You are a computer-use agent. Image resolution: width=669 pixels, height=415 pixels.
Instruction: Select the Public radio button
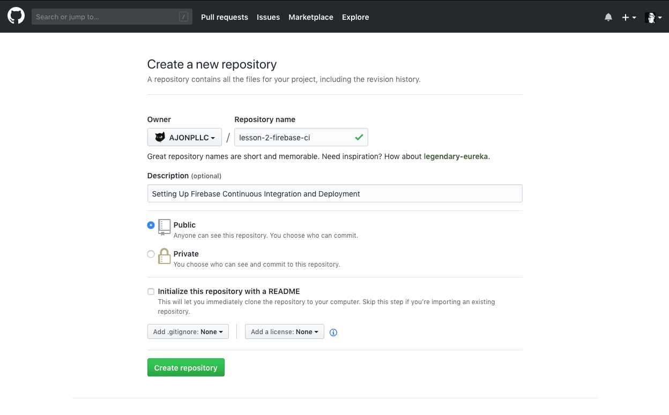click(x=151, y=225)
